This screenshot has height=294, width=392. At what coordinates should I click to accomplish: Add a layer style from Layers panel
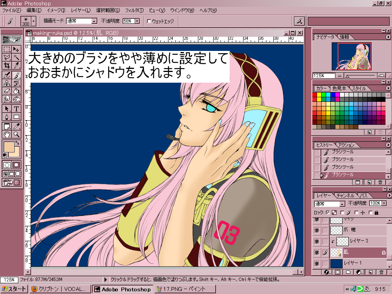pyautogui.click(x=327, y=272)
